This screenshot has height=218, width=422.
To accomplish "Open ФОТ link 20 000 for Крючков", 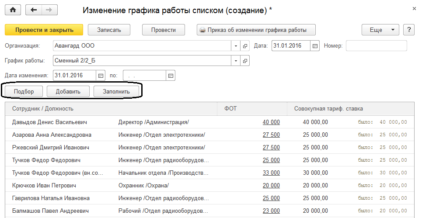I will (x=271, y=185).
